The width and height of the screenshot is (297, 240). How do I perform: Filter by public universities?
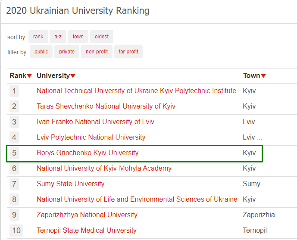pyautogui.click(x=41, y=52)
